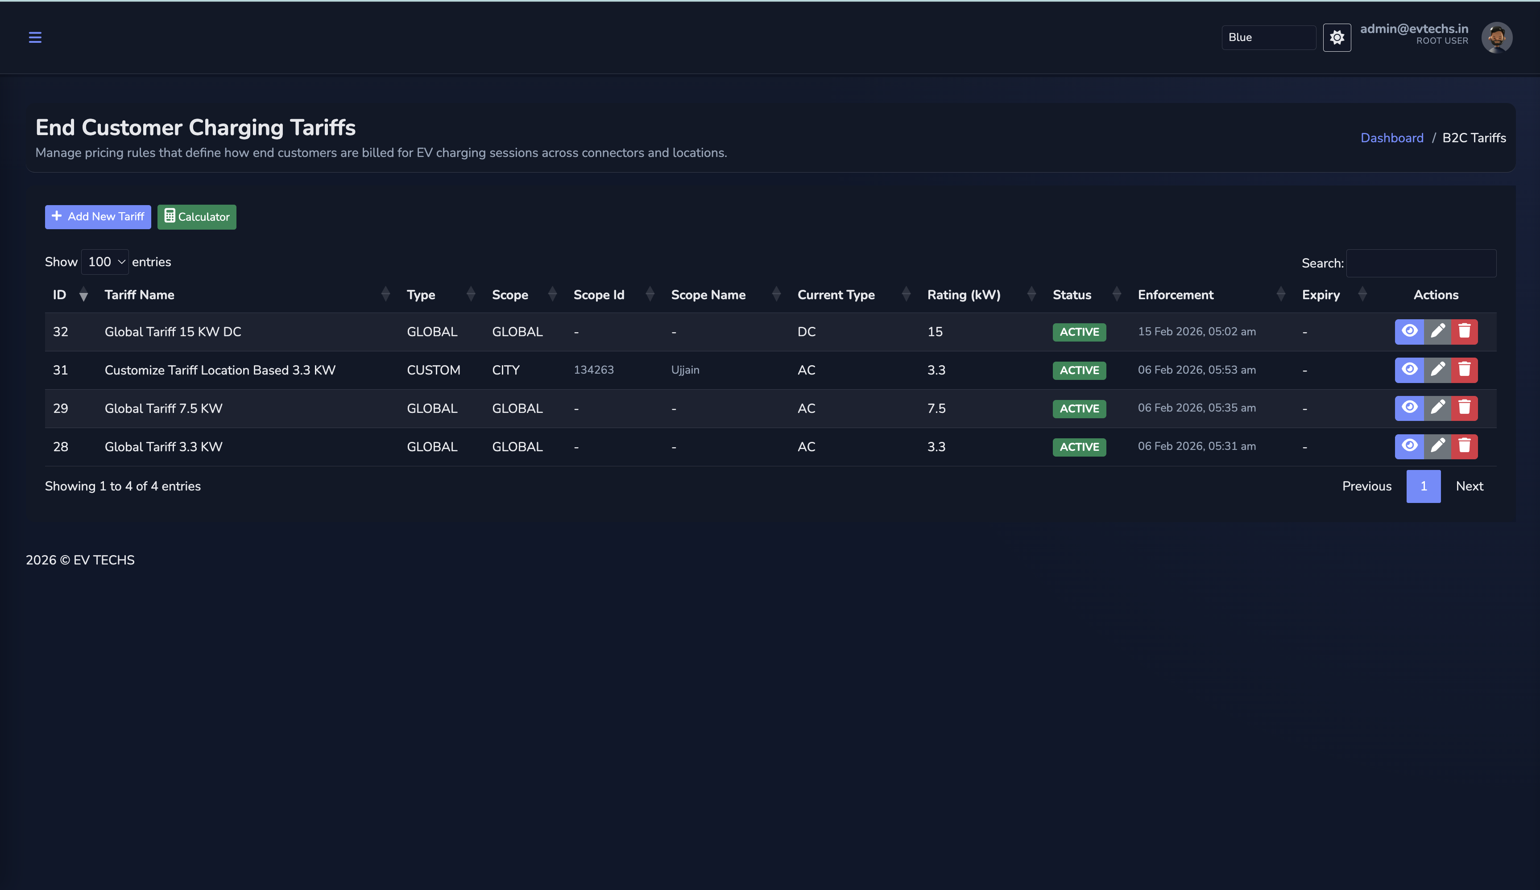Image resolution: width=1540 pixels, height=890 pixels.
Task: Open the Calculator
Action: 196,217
